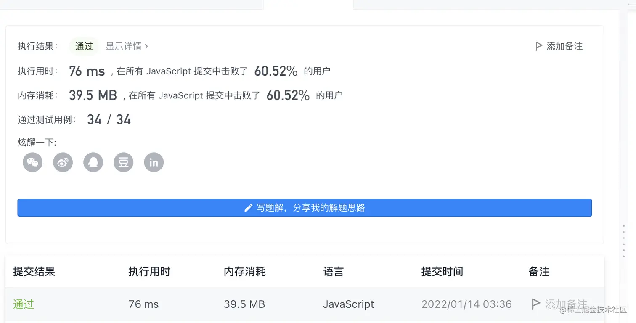Click the 通过 status badge at top
Image resolution: width=636 pixels, height=323 pixels.
tap(84, 46)
